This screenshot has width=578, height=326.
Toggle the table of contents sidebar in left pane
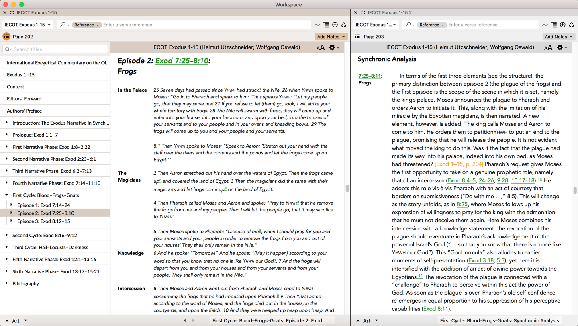(6, 37)
